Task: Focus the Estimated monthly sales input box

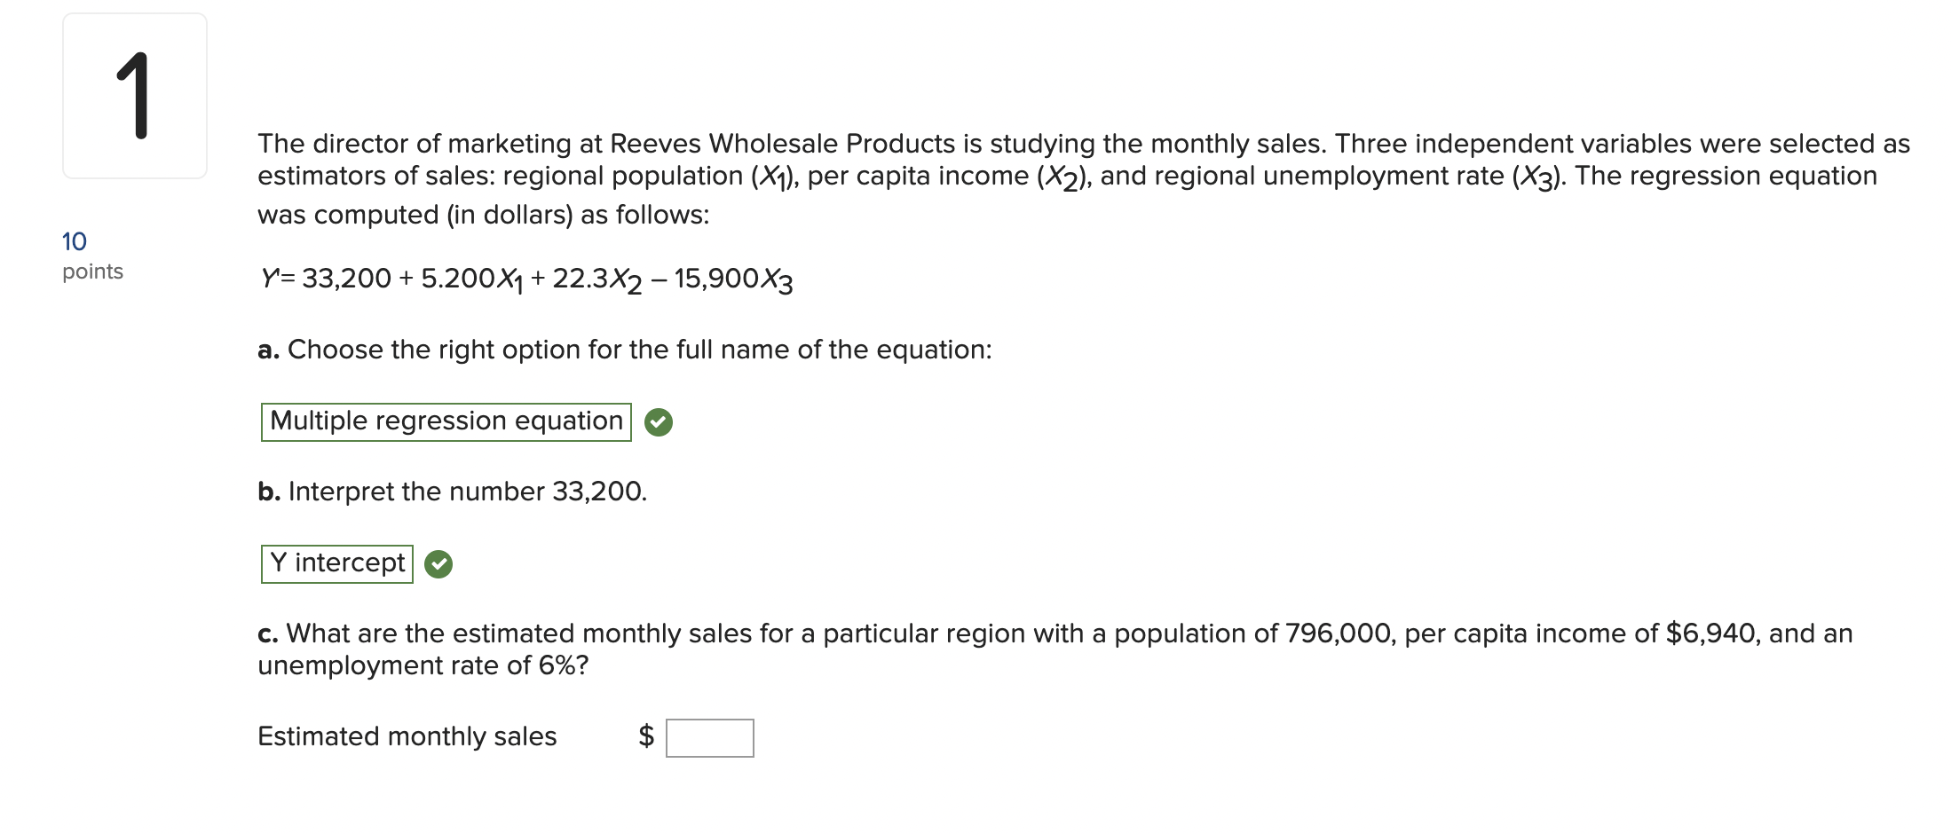Action: coord(710,738)
